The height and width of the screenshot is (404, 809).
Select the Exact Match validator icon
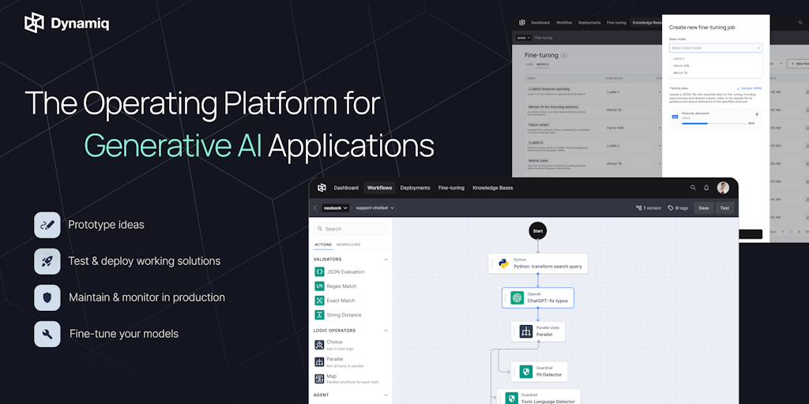319,301
